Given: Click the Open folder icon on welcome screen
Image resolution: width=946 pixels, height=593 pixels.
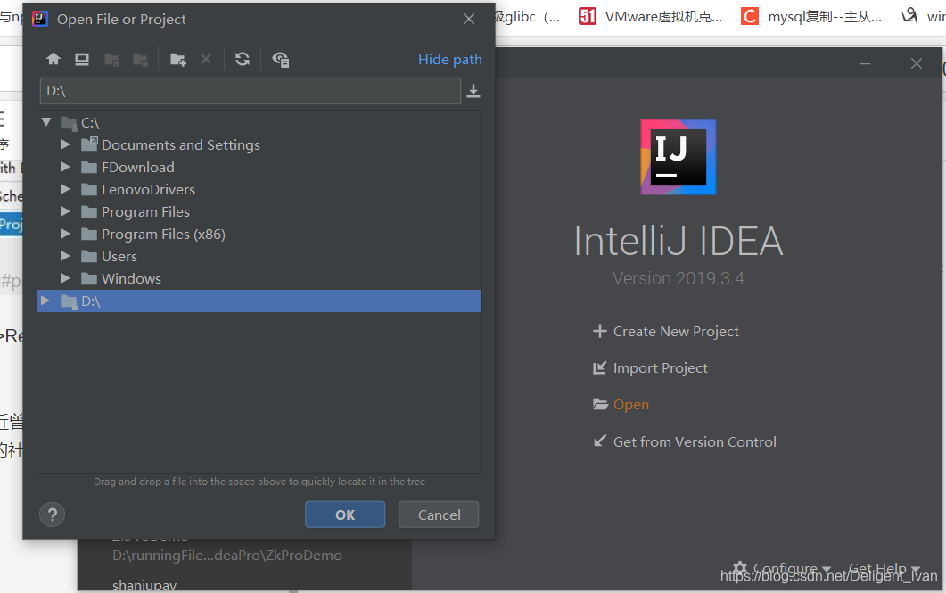Looking at the screenshot, I should 600,404.
